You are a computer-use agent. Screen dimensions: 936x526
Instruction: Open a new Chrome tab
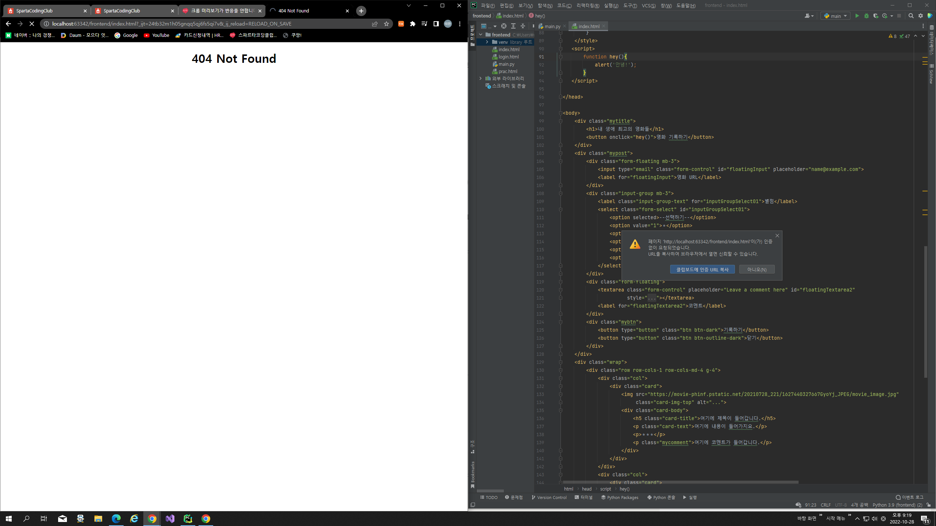(361, 11)
